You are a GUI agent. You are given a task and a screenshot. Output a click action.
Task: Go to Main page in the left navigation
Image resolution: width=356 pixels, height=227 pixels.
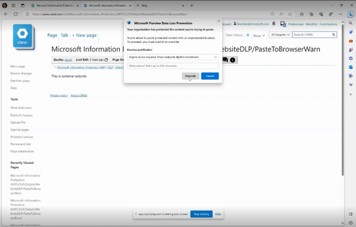pyautogui.click(x=18, y=66)
